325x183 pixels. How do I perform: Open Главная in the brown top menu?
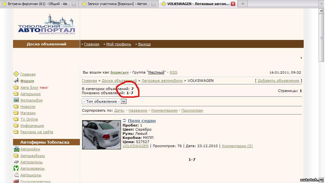92,44
